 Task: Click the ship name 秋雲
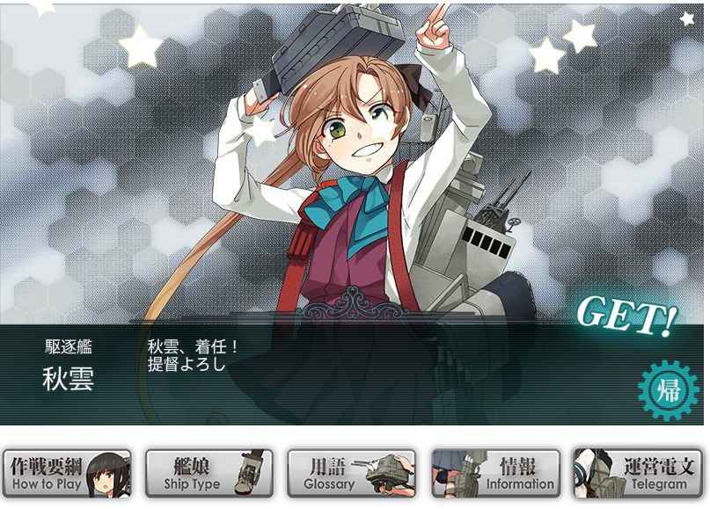69,379
